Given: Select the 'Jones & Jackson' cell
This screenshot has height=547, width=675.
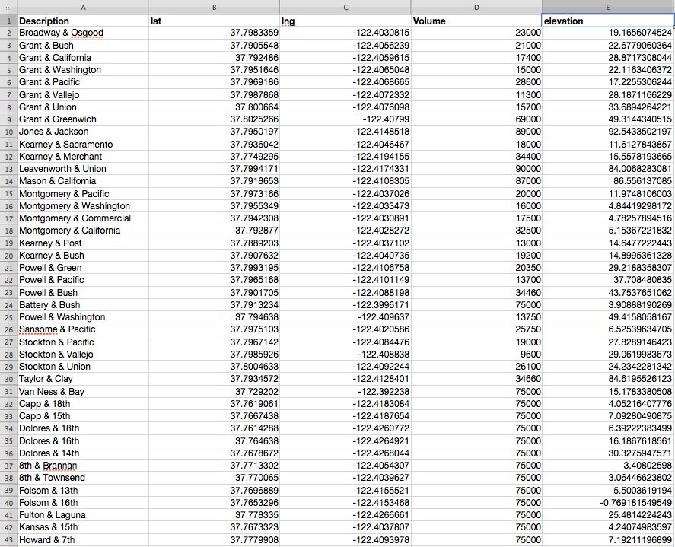Looking at the screenshot, I should coord(83,132).
